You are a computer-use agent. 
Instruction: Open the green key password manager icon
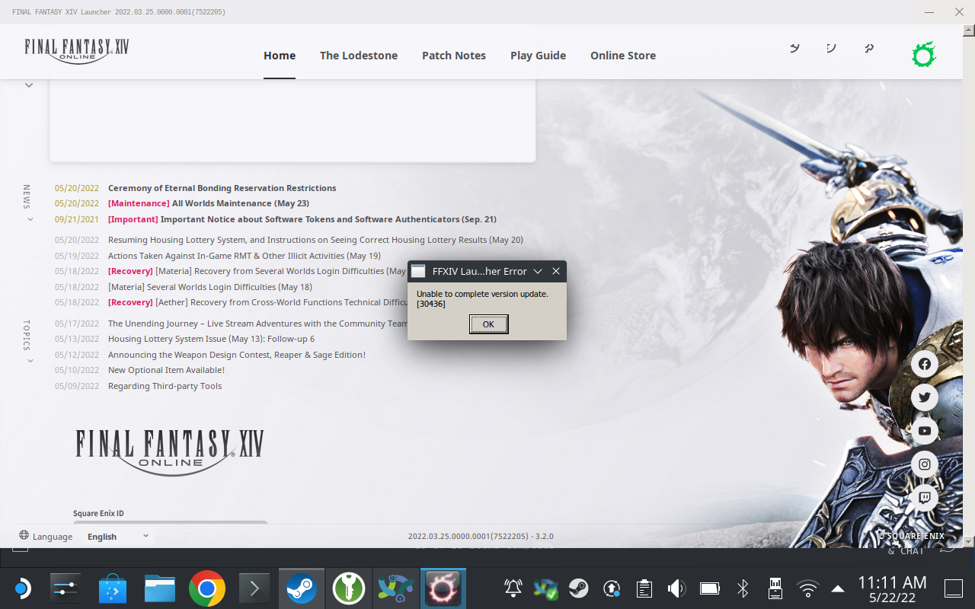pyautogui.click(x=349, y=588)
